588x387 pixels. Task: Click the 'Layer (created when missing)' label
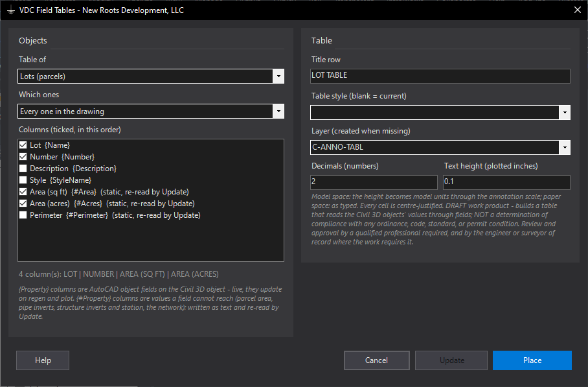361,131
